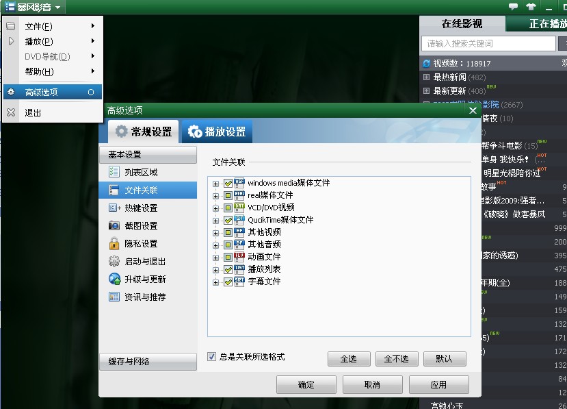The height and width of the screenshot is (409, 567).
Task: Toggle the 字幕文件 checkbox
Action: pyautogui.click(x=228, y=281)
